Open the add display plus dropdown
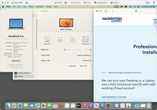Viewport: 157px width, 110px height. 90,29
